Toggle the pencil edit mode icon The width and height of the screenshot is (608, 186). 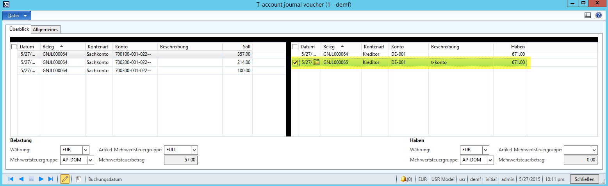(65, 179)
